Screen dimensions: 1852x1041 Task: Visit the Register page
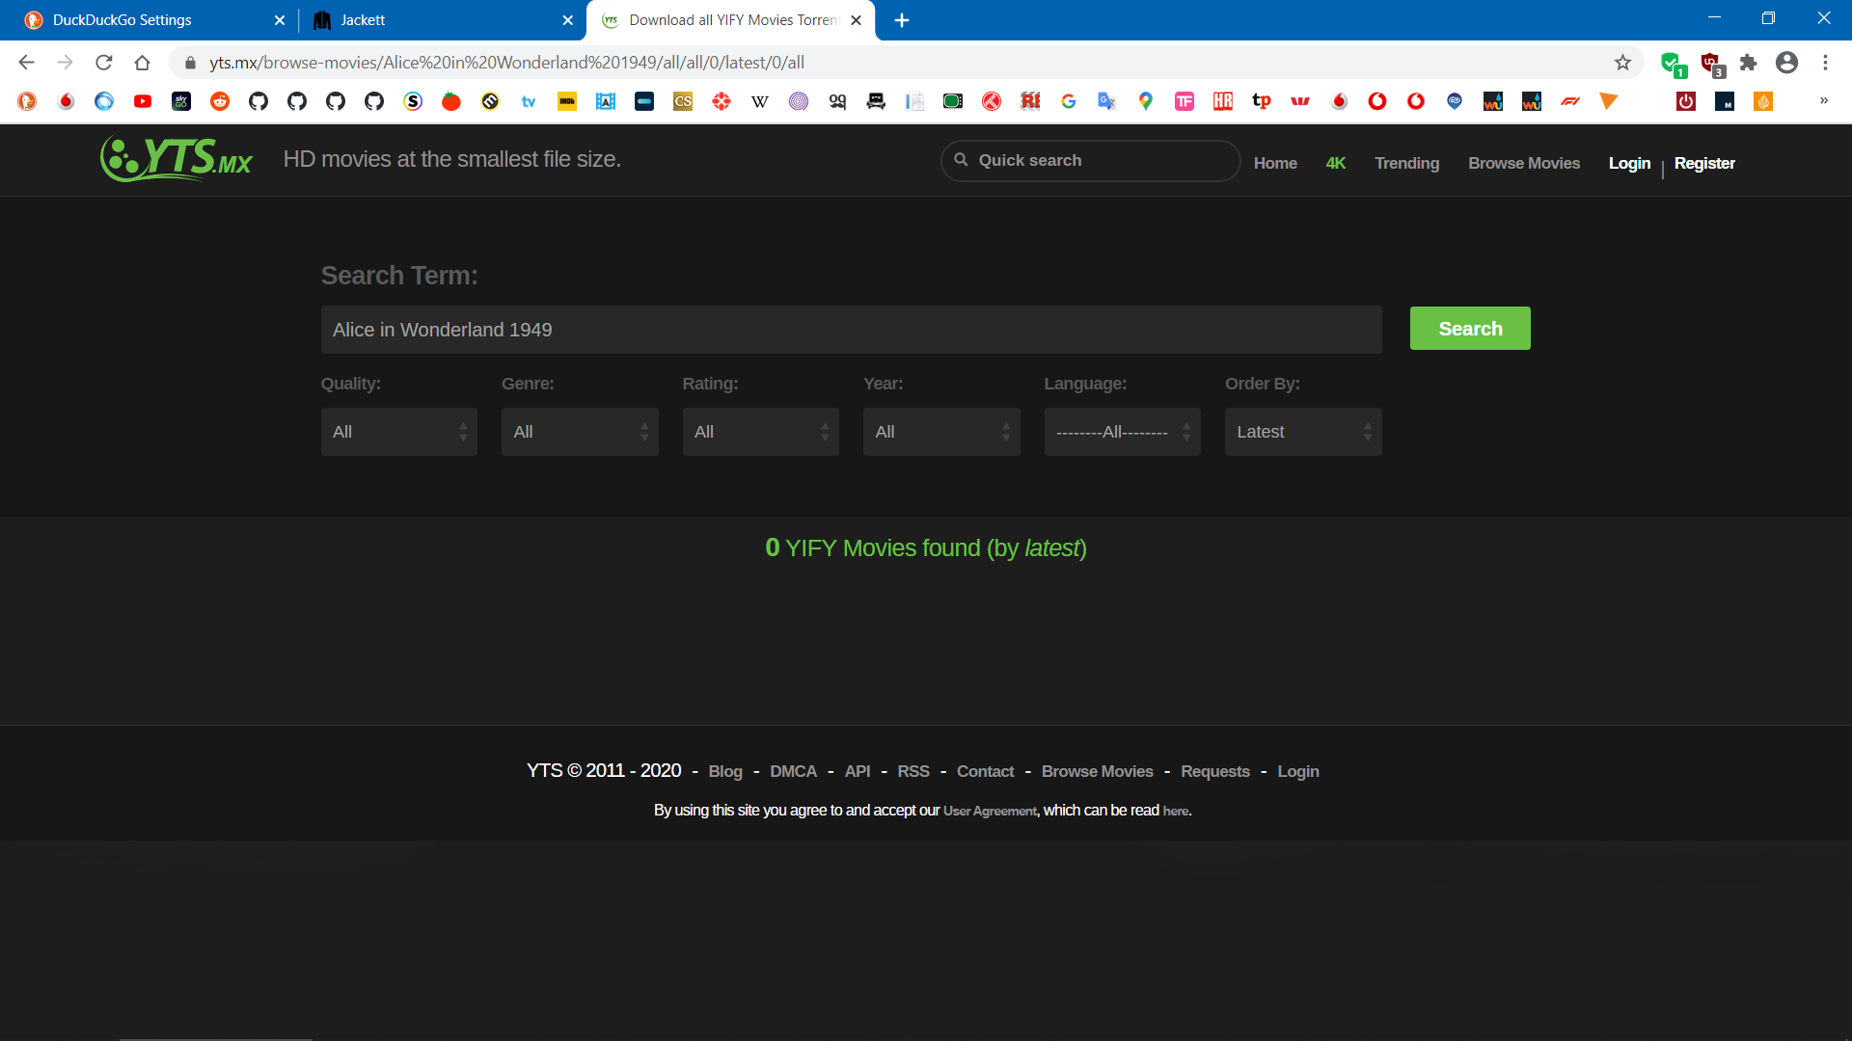[1703, 163]
